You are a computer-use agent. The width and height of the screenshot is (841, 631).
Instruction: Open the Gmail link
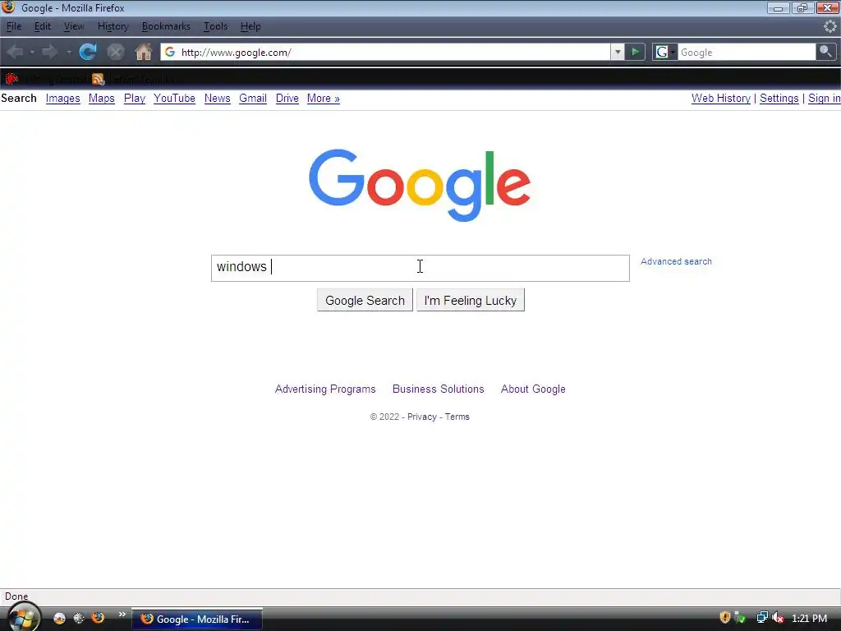point(253,99)
